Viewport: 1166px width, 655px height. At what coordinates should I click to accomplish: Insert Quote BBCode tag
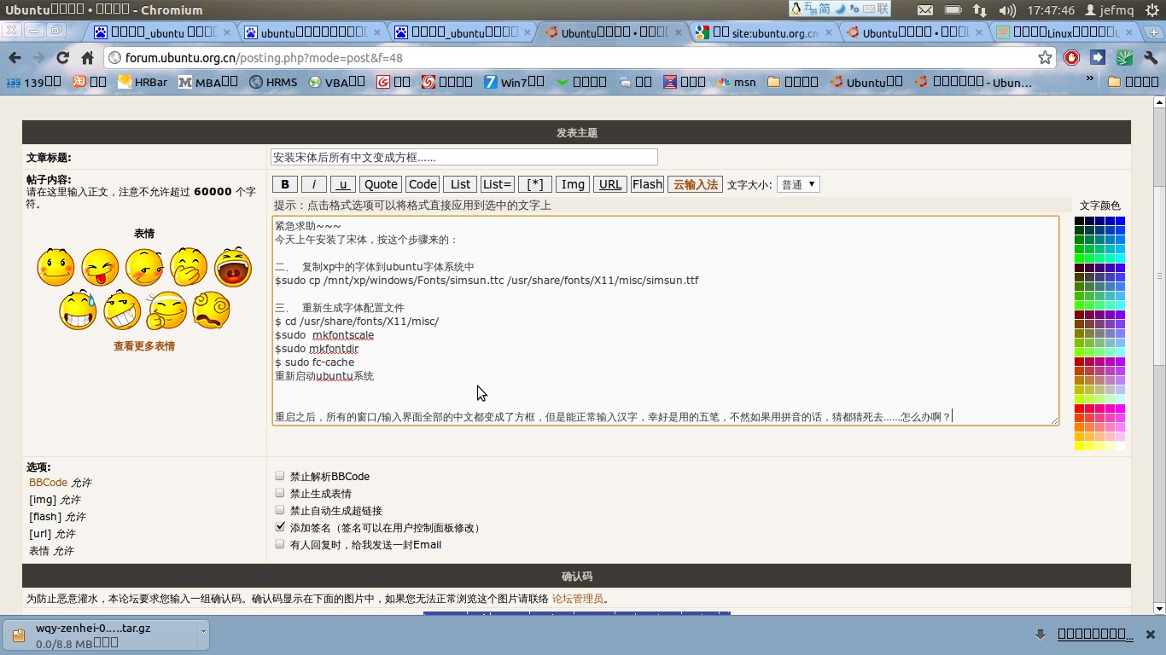point(381,184)
